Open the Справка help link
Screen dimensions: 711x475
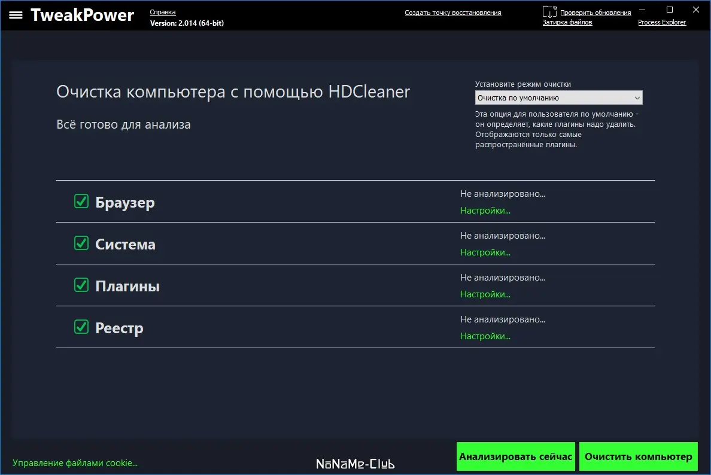coord(163,12)
